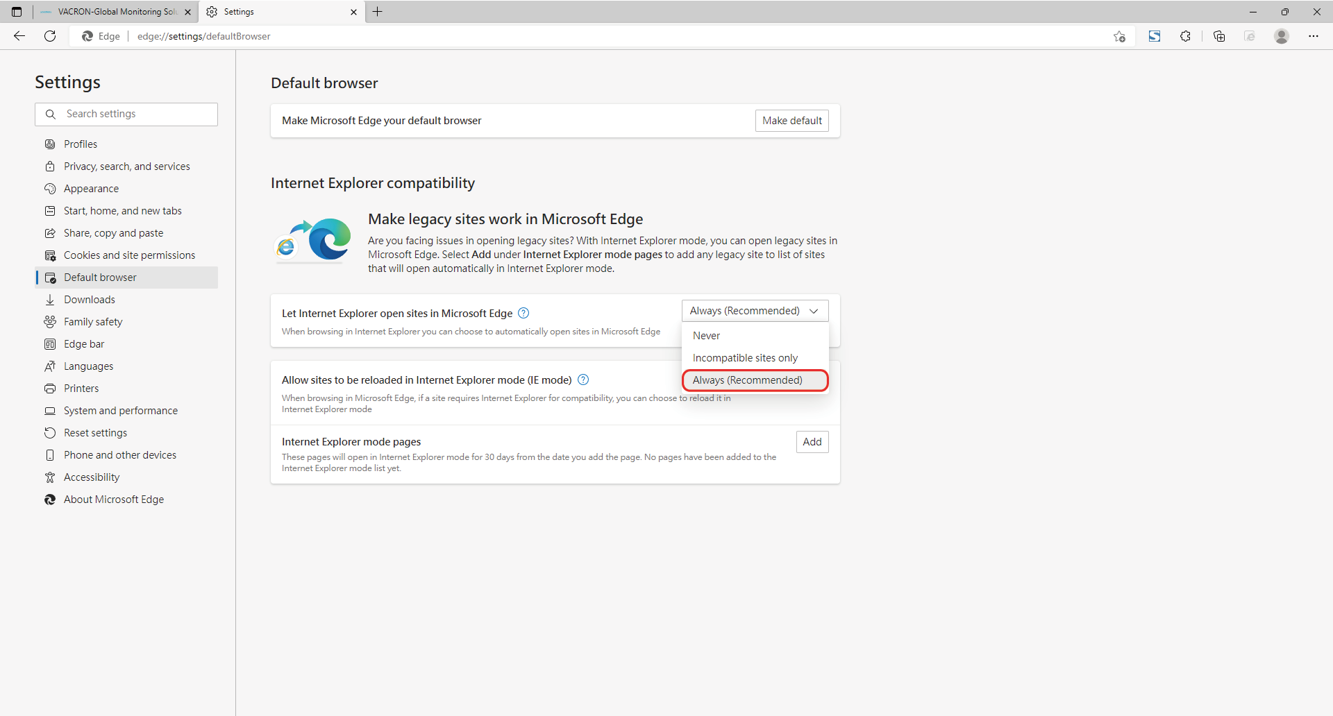Close the Settings tab
This screenshot has height=716, width=1333.
click(x=353, y=12)
